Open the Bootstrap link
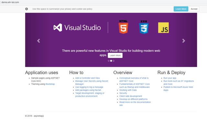 tap(50, 84)
